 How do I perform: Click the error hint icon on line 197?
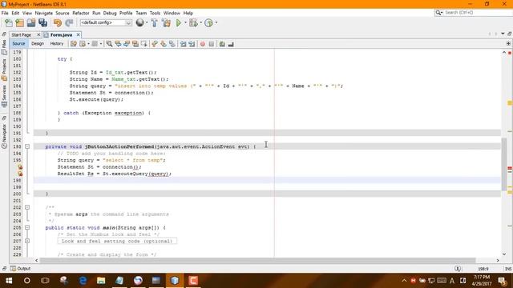click(20, 174)
